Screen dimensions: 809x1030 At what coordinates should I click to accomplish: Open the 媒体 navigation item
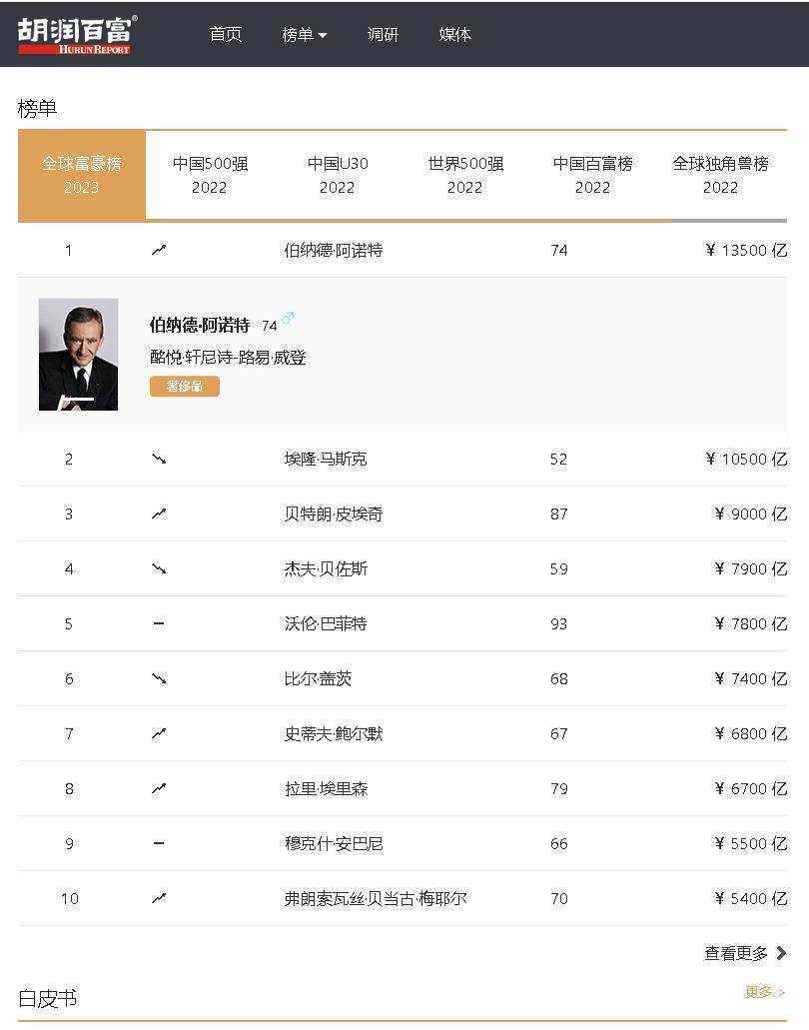pos(455,34)
